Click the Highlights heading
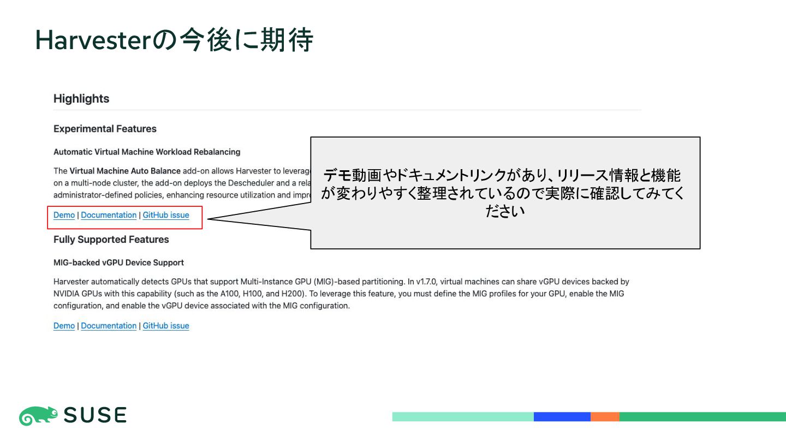This screenshot has height=442, width=786. (81, 99)
